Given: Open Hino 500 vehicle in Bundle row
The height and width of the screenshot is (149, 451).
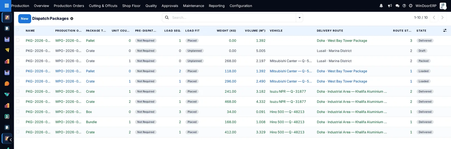Looking at the screenshot, I should (287, 122).
